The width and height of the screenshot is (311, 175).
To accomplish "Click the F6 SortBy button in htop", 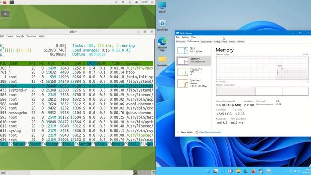I will pos(83,144).
